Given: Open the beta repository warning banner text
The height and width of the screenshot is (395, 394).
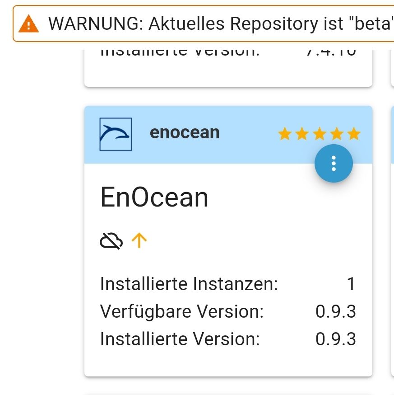Looking at the screenshot, I should tap(221, 24).
